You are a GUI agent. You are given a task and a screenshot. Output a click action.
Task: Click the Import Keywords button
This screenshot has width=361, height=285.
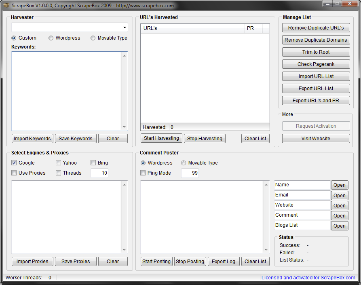click(32, 139)
